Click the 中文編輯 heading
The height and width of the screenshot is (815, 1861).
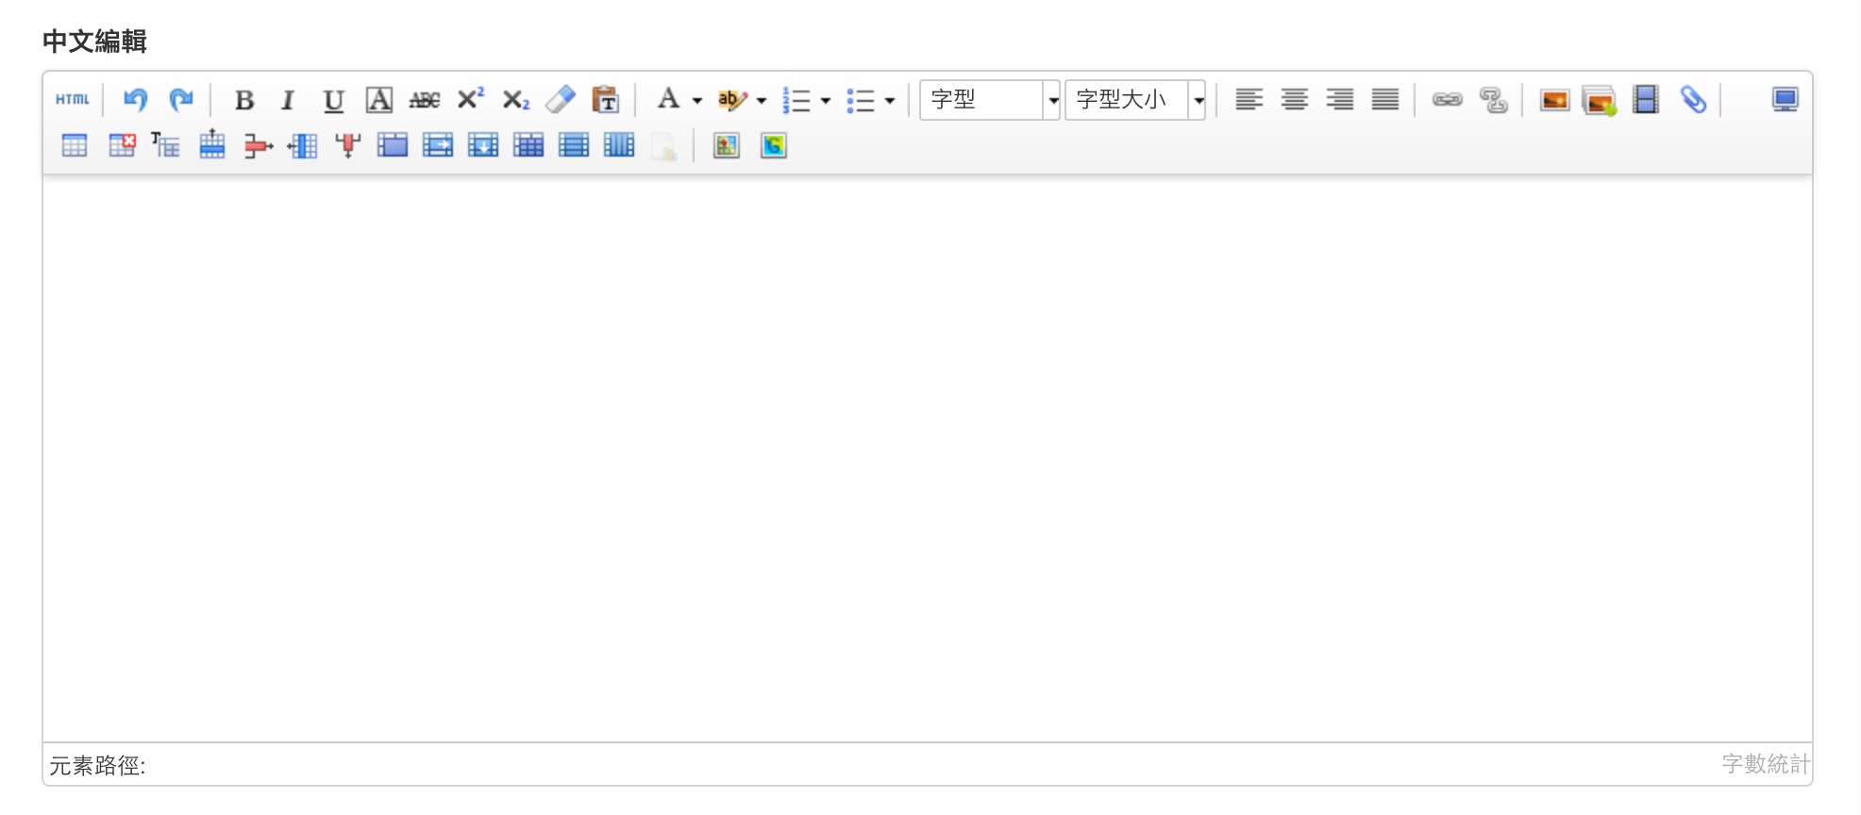(x=94, y=42)
